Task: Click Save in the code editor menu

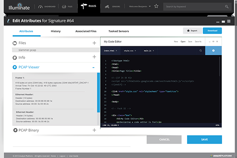Action: (x=190, y=42)
